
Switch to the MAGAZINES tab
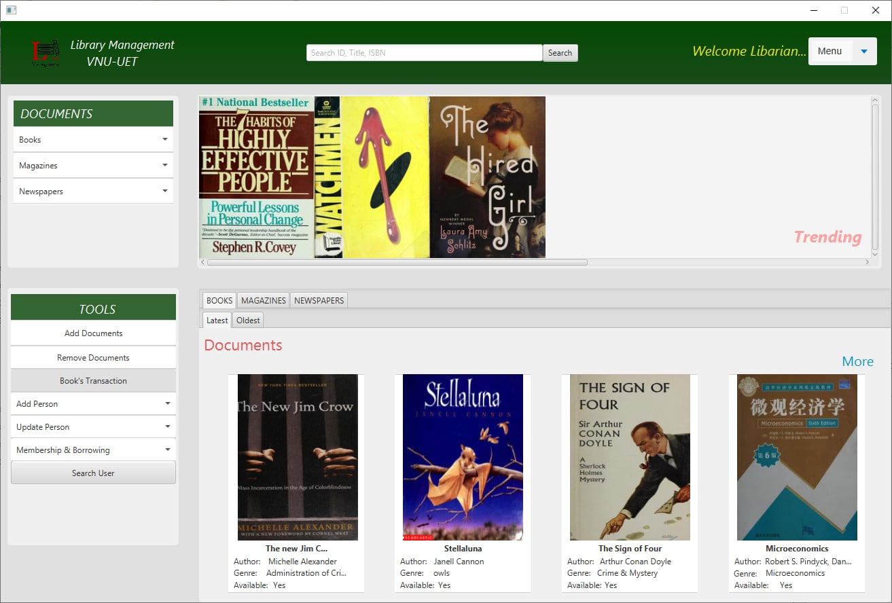click(264, 300)
